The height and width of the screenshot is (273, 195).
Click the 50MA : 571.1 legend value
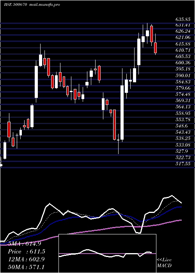[x=26, y=267]
